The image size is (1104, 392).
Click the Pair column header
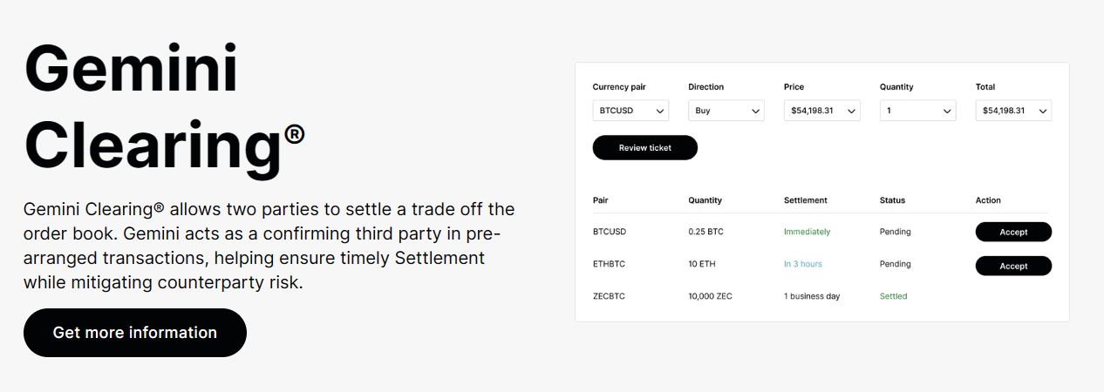pyautogui.click(x=600, y=200)
